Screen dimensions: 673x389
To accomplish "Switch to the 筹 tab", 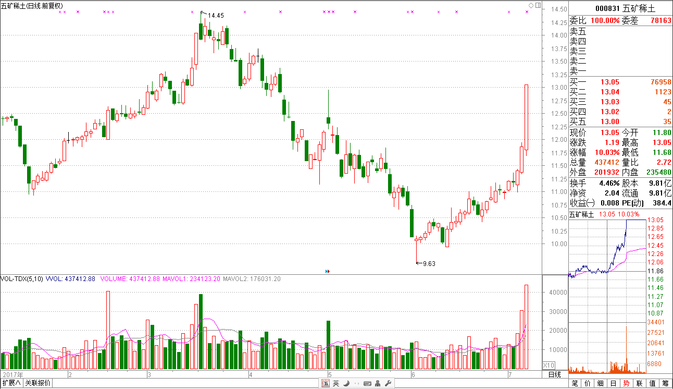I will 666,383.
